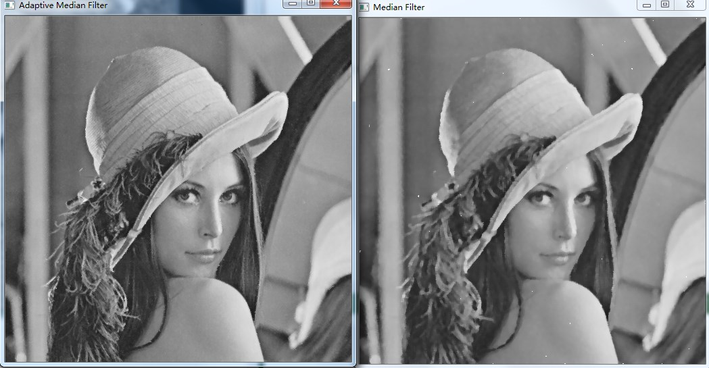This screenshot has height=368, width=709.
Task: Maximize the Adaptive Median Filter window
Action: coord(310,4)
